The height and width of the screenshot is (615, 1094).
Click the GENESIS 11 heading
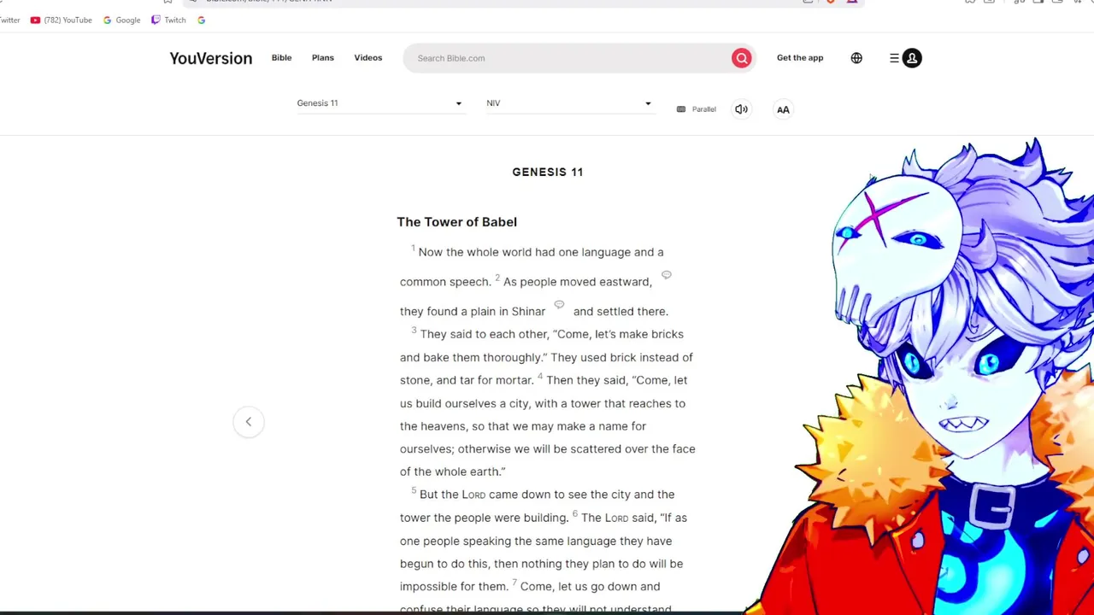(x=548, y=172)
